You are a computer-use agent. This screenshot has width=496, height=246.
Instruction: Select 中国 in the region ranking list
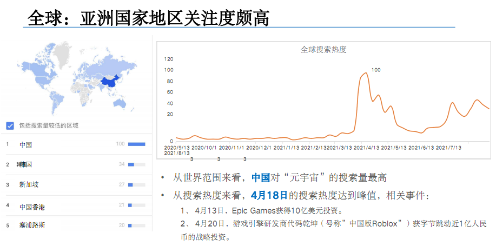coord(25,145)
